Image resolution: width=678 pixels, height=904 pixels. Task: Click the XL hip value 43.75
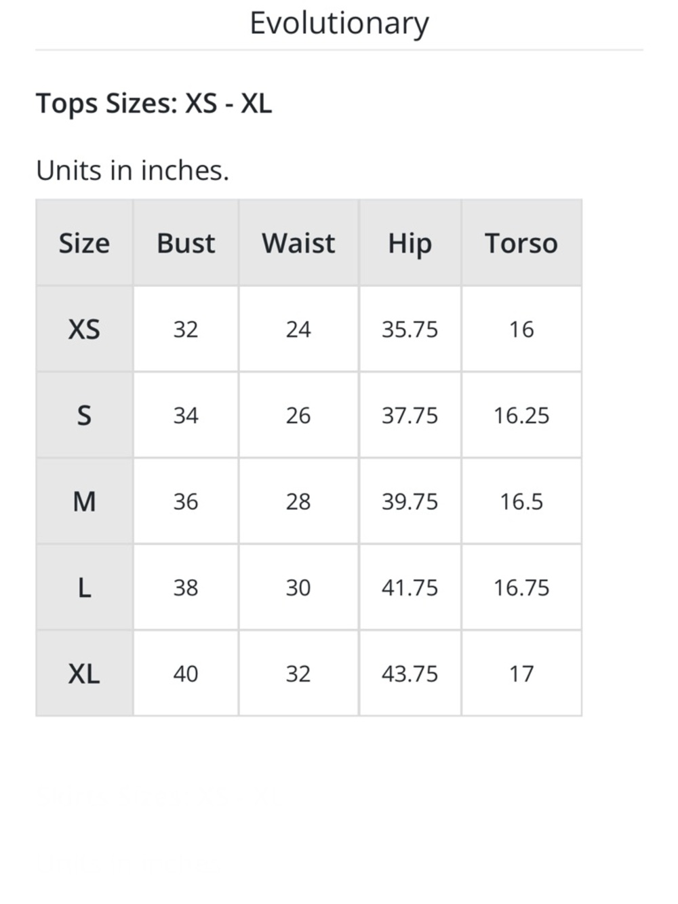click(x=410, y=674)
